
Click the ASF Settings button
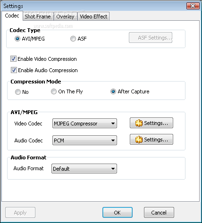151,38
